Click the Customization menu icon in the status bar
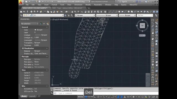Image resolution: width=177 pixels, height=99 pixels. click(x=157, y=97)
